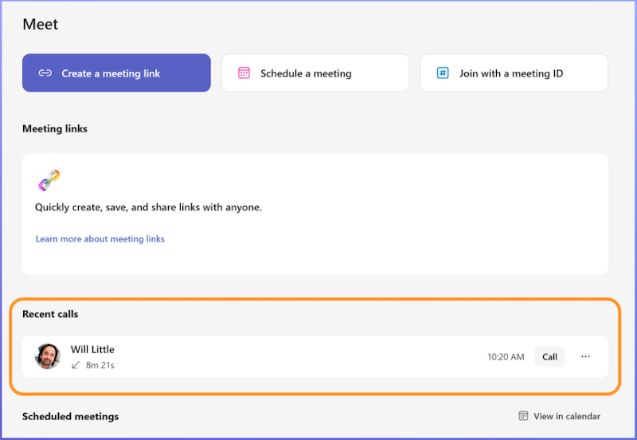Click the colorful chain icon in Meeting links
The height and width of the screenshot is (440, 637).
click(x=49, y=180)
